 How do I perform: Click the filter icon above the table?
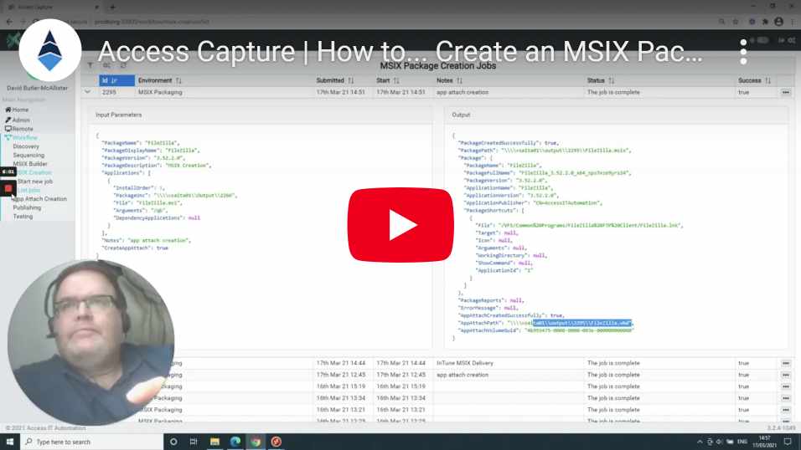pos(90,65)
